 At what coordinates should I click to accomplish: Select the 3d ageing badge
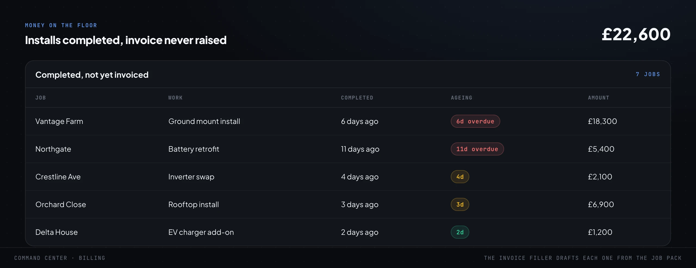pyautogui.click(x=460, y=204)
